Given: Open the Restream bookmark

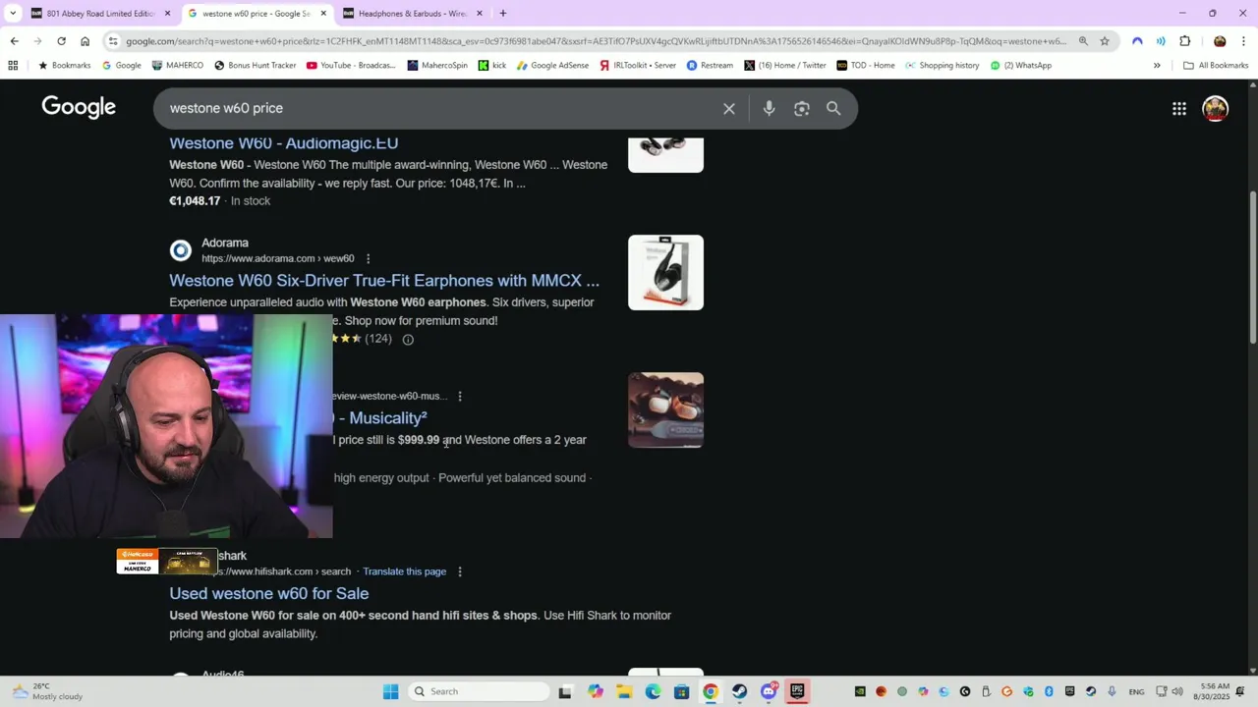Looking at the screenshot, I should (710, 66).
